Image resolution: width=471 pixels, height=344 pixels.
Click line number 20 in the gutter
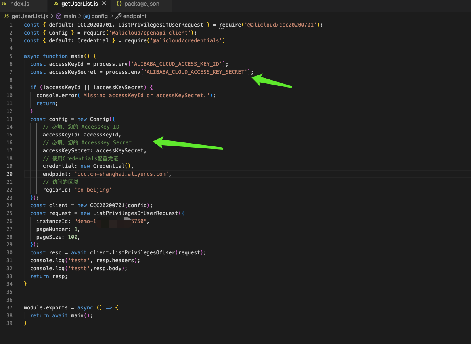9,174
